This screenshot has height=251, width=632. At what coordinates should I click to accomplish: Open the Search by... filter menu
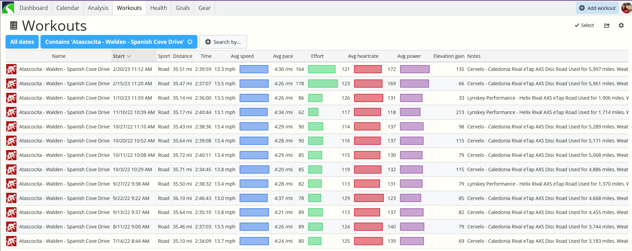coord(223,42)
